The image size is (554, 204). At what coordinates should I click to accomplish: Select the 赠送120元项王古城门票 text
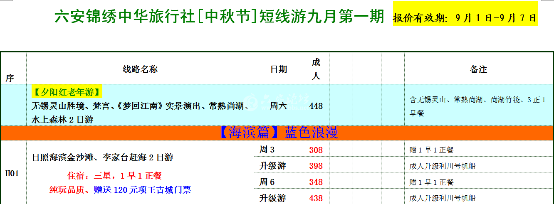coord(142,190)
